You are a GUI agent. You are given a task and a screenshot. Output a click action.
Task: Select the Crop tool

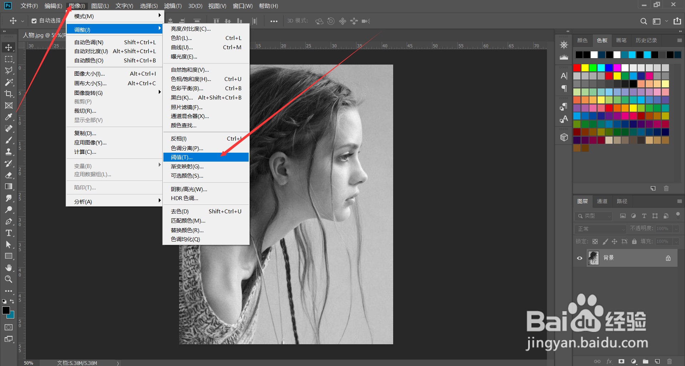tap(9, 94)
